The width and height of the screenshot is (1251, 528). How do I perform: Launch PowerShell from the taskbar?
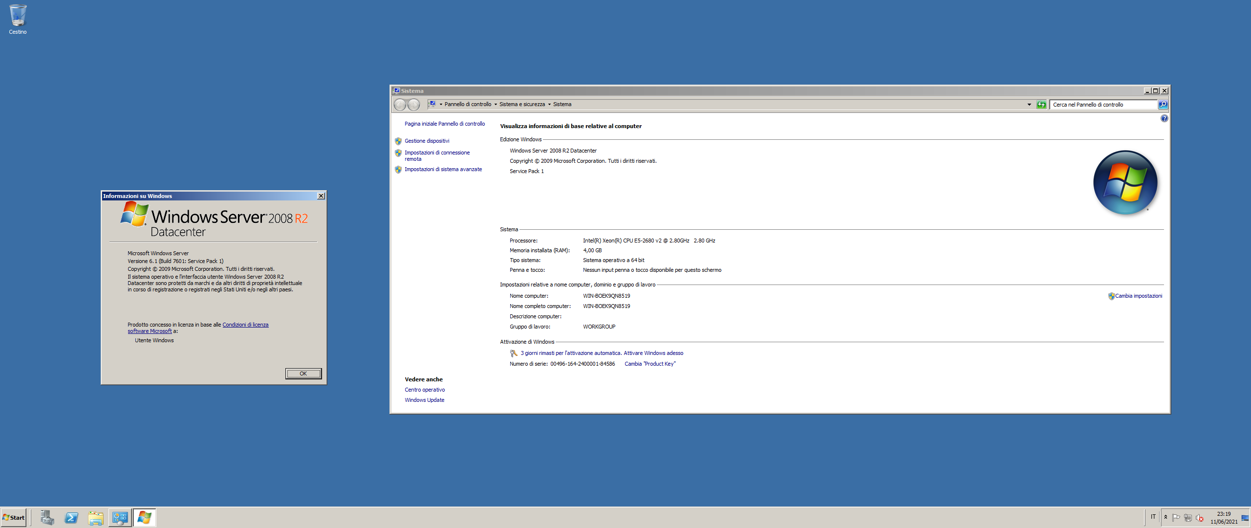tap(71, 517)
